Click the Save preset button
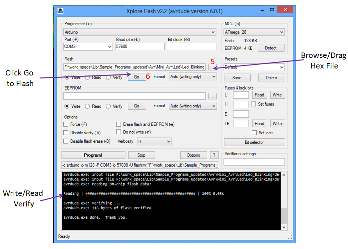This screenshot has width=348, height=249. coord(237,77)
